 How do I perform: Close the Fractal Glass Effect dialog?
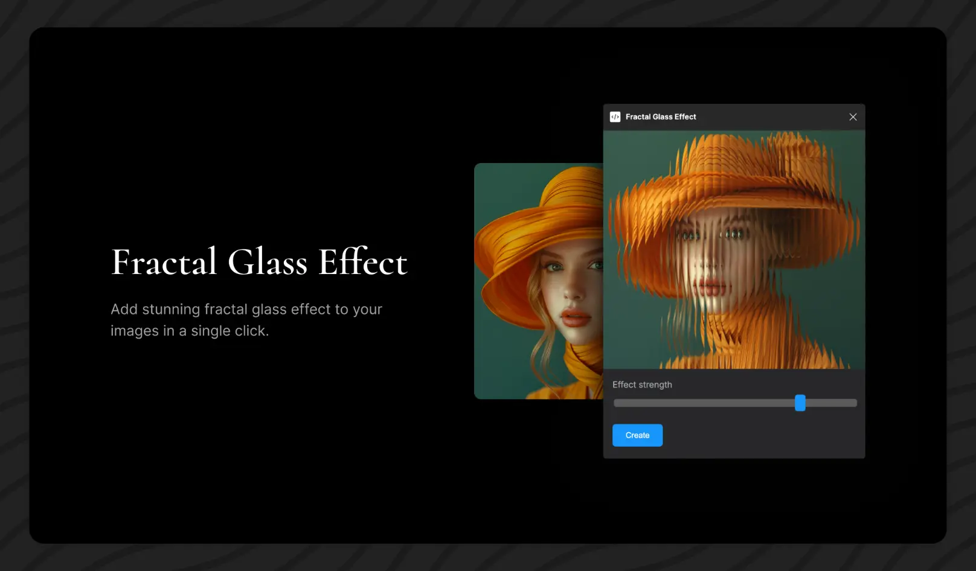coord(853,117)
